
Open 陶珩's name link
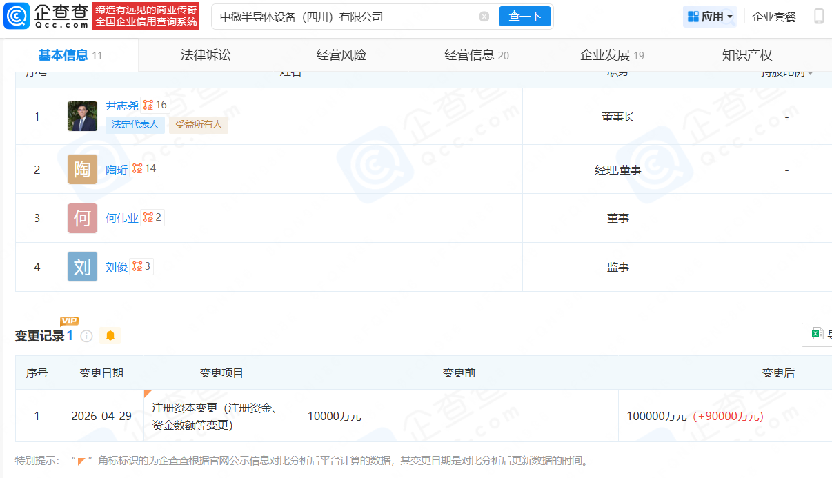(117, 170)
